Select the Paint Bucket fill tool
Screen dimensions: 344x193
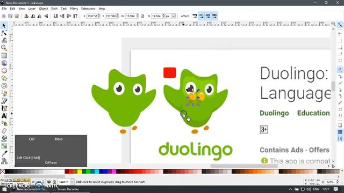pyautogui.click(x=4, y=138)
